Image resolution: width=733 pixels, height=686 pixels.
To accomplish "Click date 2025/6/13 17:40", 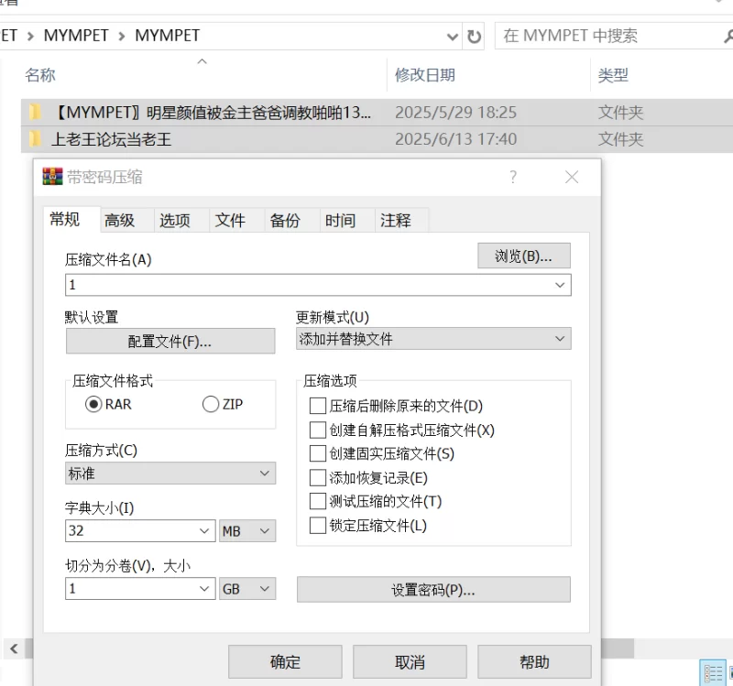I will click(455, 139).
